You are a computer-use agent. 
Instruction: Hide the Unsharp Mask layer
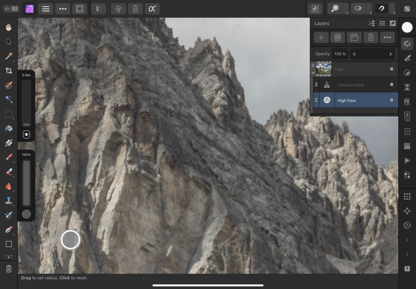[391, 85]
